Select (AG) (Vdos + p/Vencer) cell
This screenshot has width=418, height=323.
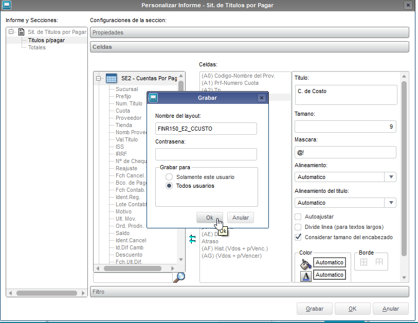pos(231,256)
